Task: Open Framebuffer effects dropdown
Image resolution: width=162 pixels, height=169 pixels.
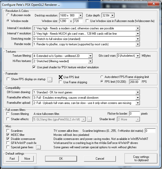Action: tap(86, 98)
